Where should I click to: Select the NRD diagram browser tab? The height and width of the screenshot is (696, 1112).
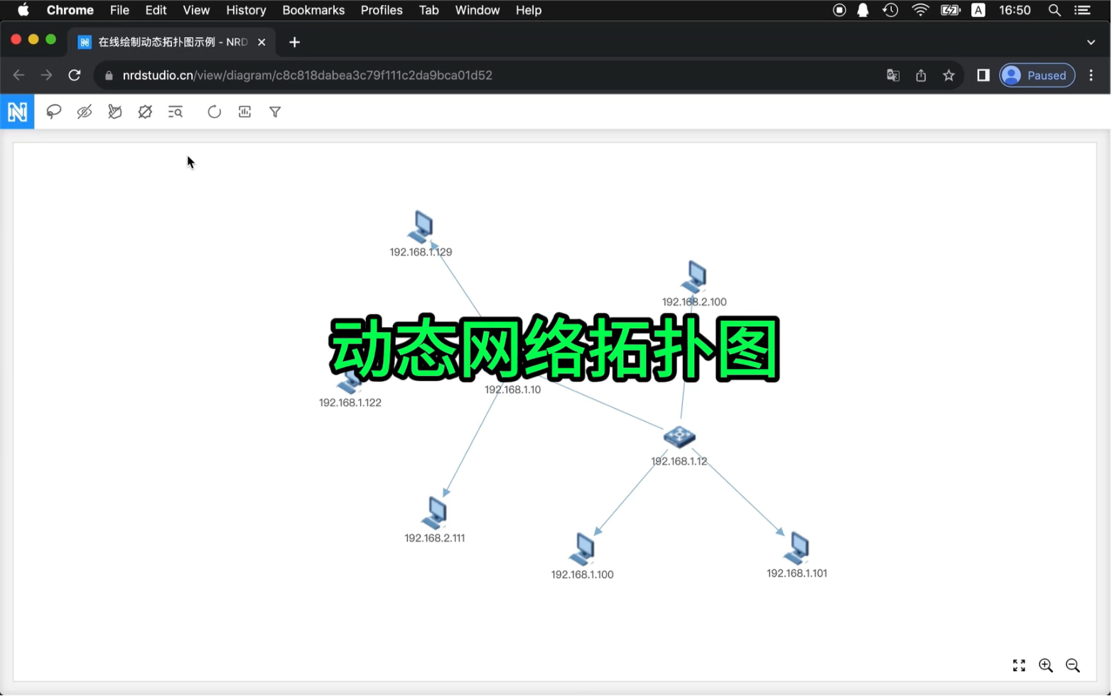[x=163, y=42]
